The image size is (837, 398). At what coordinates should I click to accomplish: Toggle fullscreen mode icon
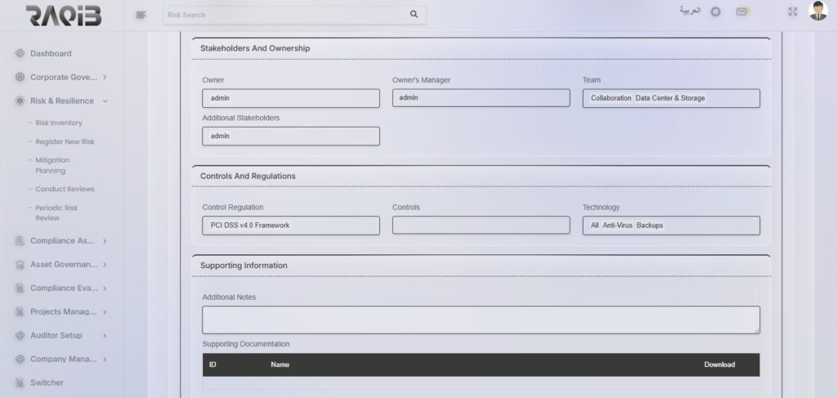(x=792, y=12)
